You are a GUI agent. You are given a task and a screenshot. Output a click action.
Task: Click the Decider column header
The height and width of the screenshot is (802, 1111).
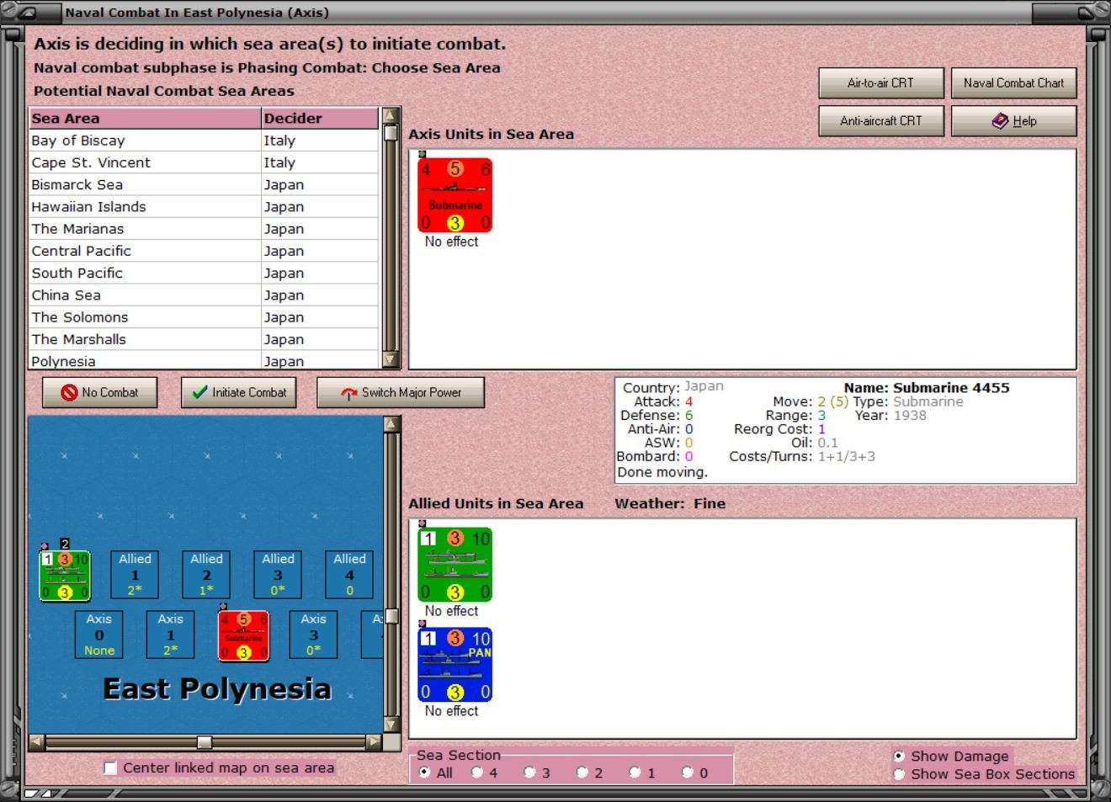tap(320, 118)
